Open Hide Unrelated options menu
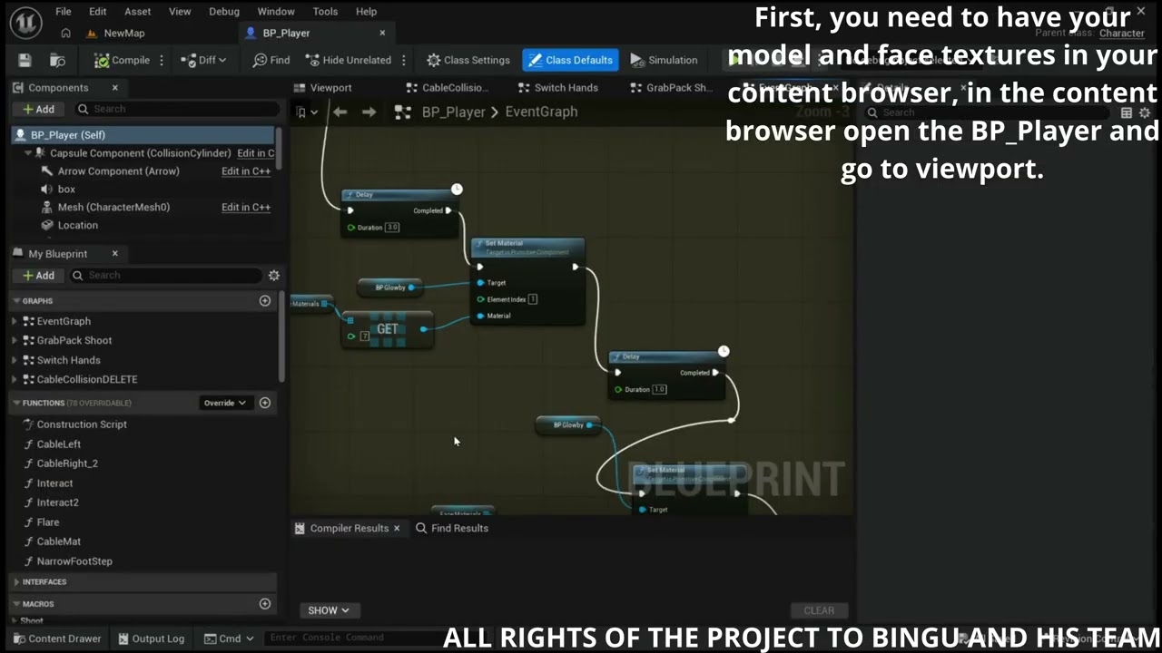 pyautogui.click(x=404, y=60)
